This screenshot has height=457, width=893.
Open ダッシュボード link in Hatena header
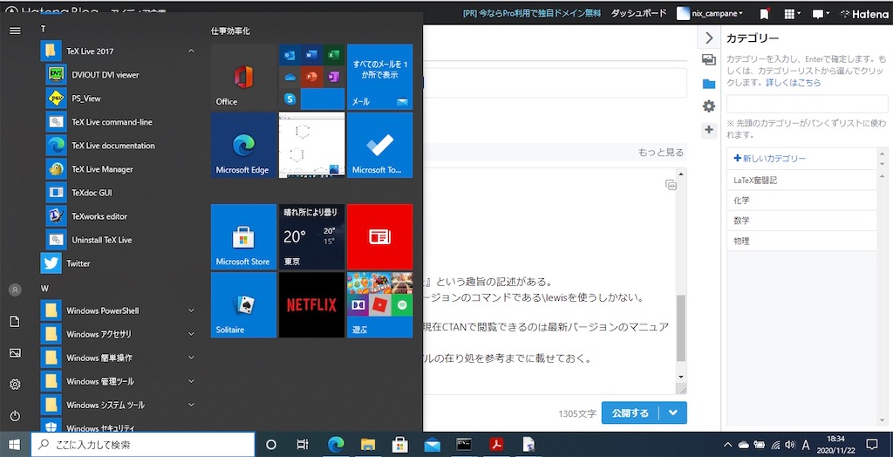pyautogui.click(x=638, y=13)
